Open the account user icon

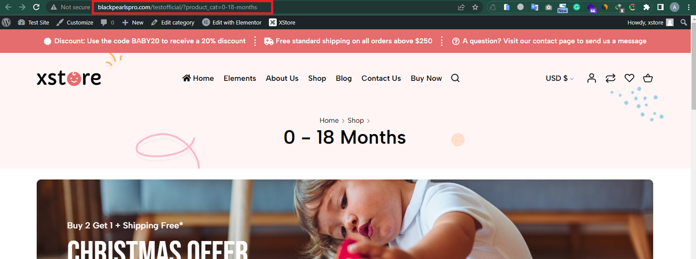[x=592, y=78]
